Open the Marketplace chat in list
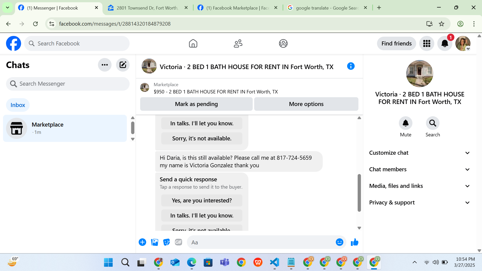 [x=65, y=128]
